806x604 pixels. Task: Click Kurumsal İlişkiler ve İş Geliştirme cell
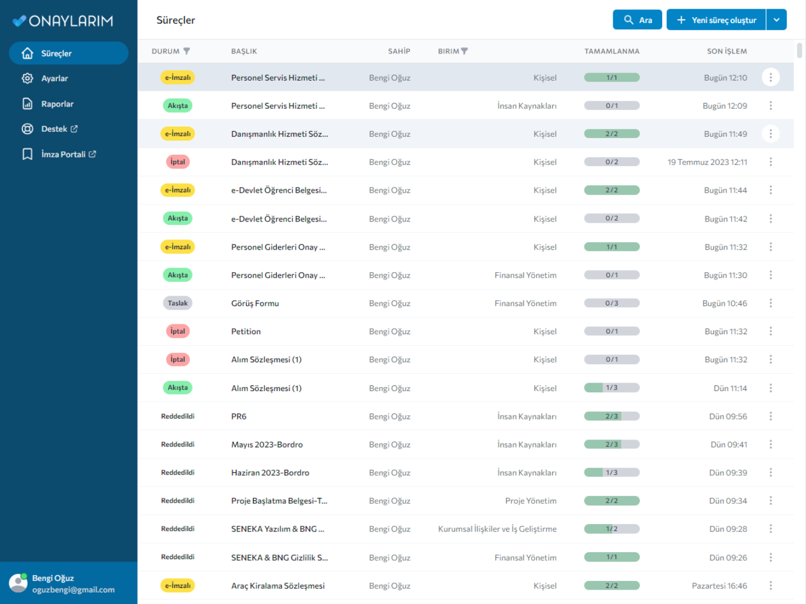coord(497,529)
